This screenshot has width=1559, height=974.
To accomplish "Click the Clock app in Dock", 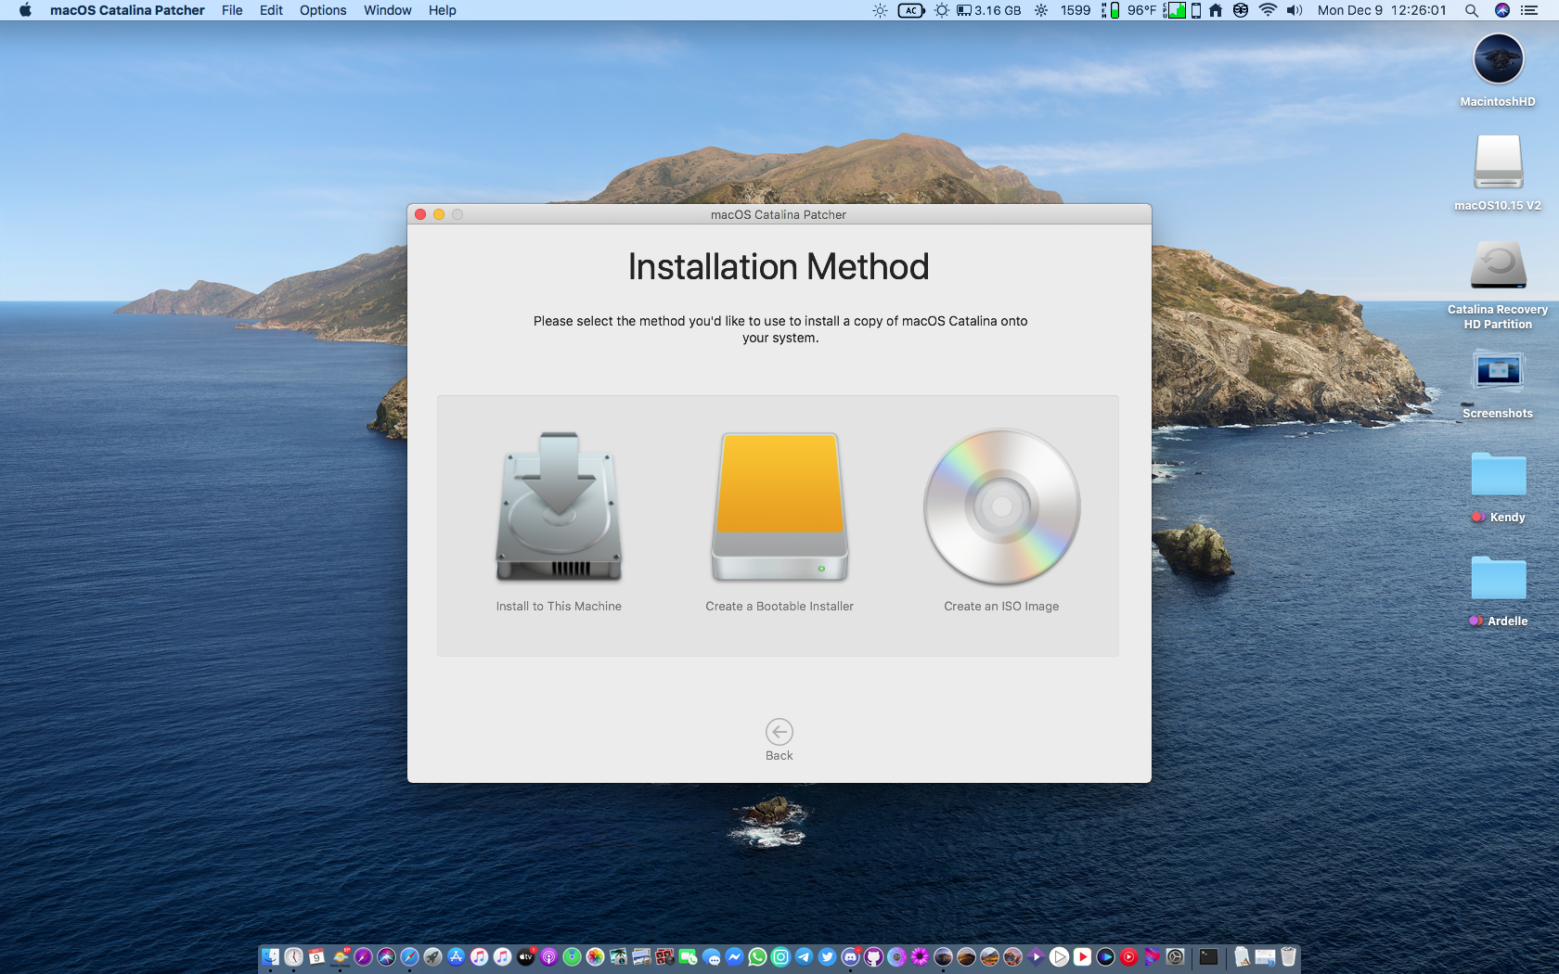I will click(x=293, y=956).
